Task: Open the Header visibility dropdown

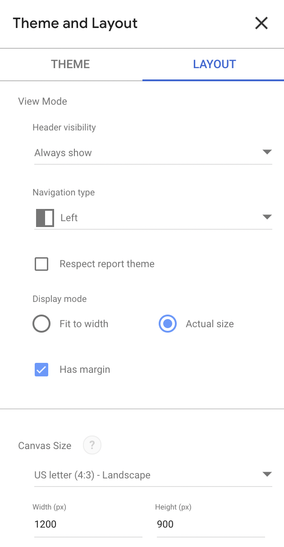Action: pyautogui.click(x=267, y=152)
